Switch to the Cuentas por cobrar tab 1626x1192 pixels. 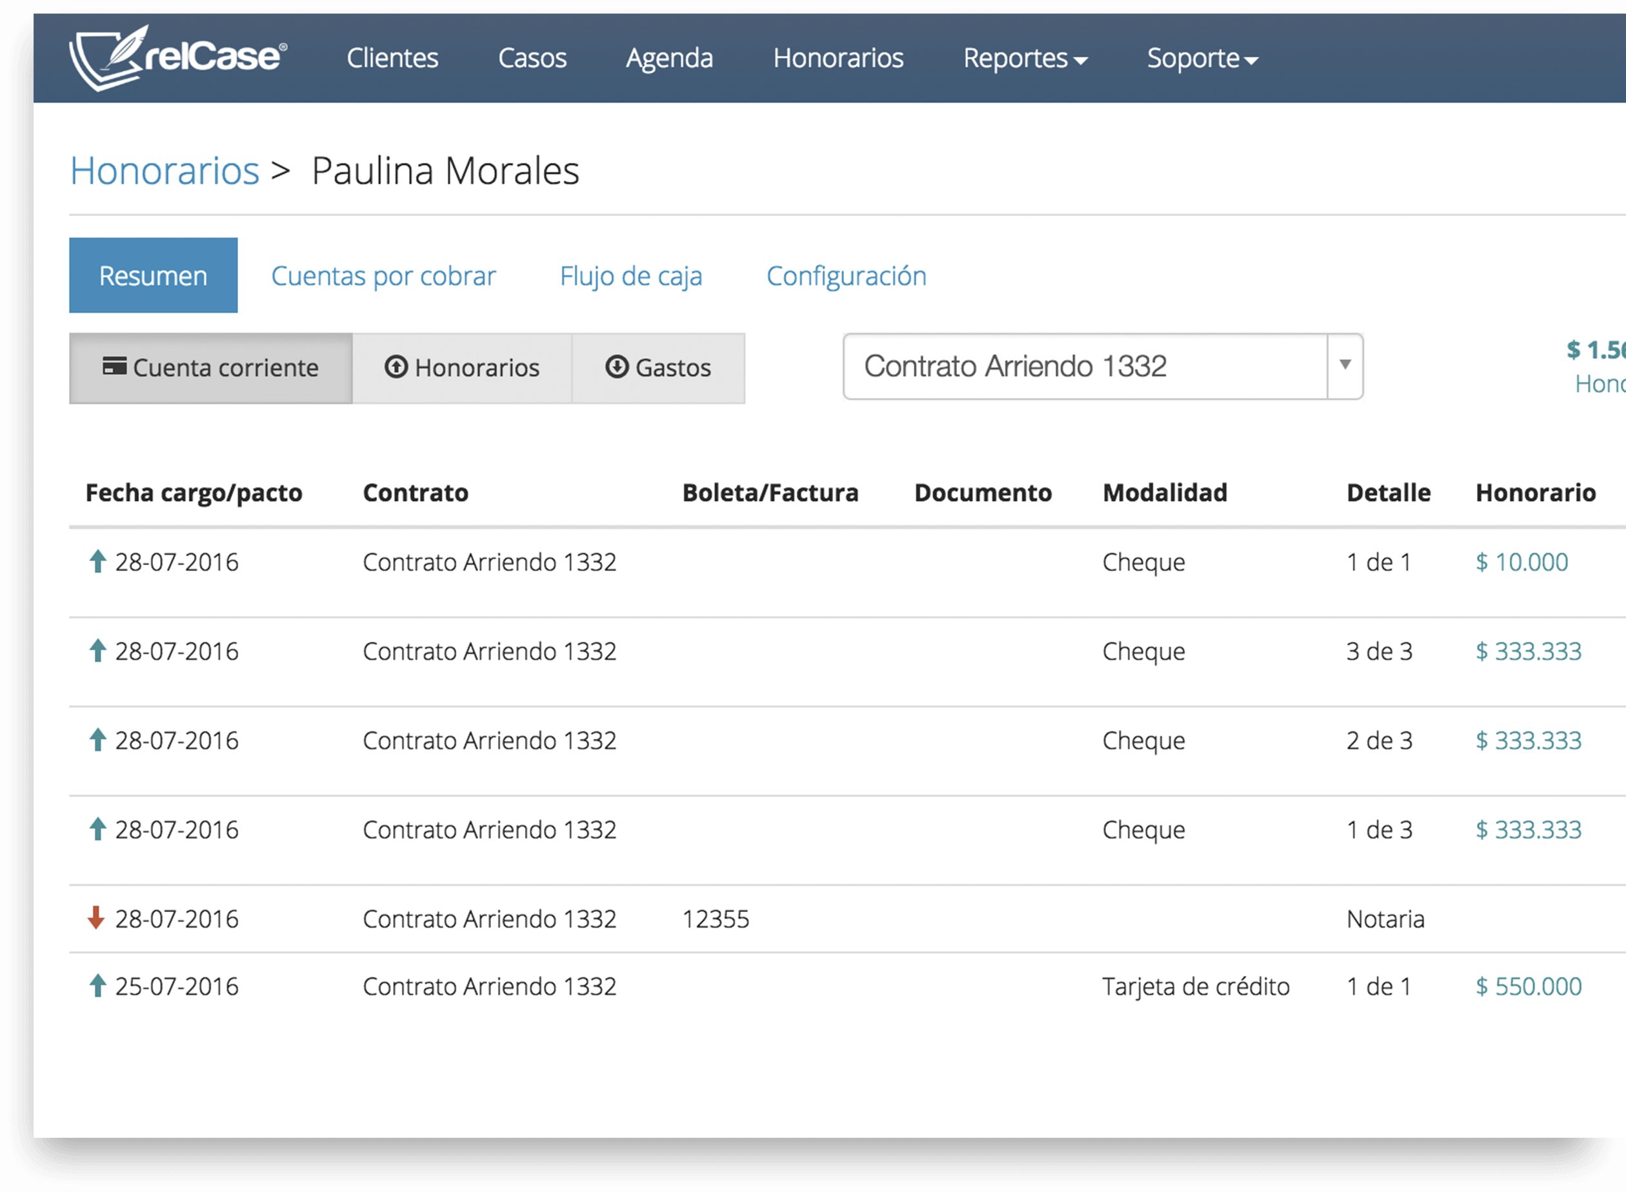point(383,275)
